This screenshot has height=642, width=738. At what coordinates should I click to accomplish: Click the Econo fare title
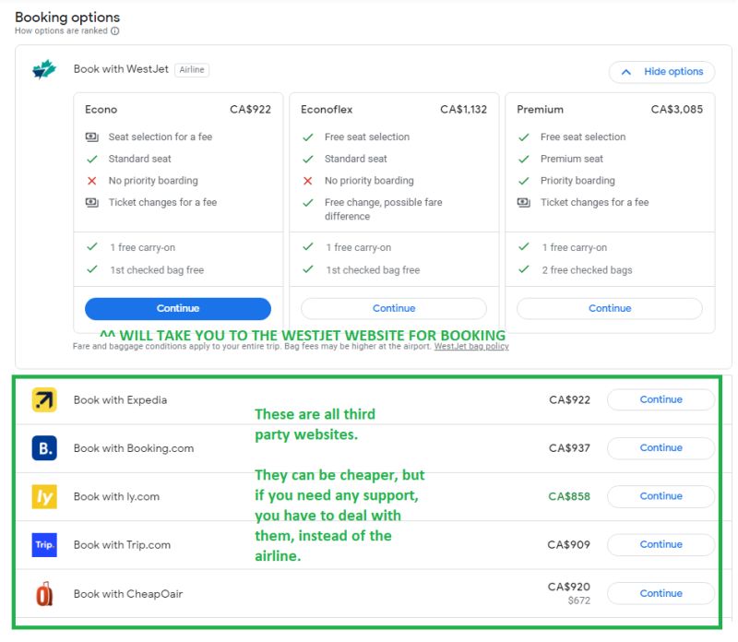tap(101, 110)
